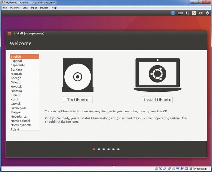The height and width of the screenshot is (172, 212).
Task: Select Français in the language list
Action: click(16, 74)
